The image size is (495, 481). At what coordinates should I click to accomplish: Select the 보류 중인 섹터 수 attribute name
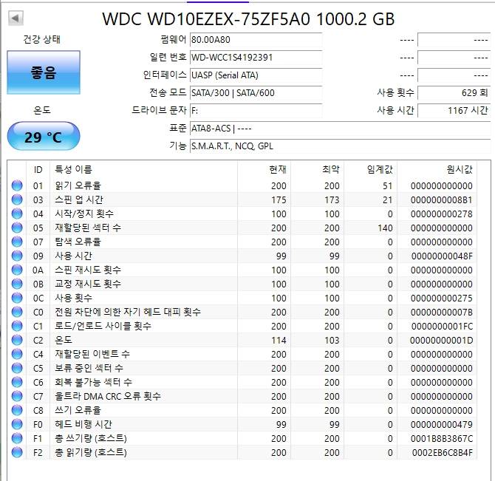click(89, 368)
